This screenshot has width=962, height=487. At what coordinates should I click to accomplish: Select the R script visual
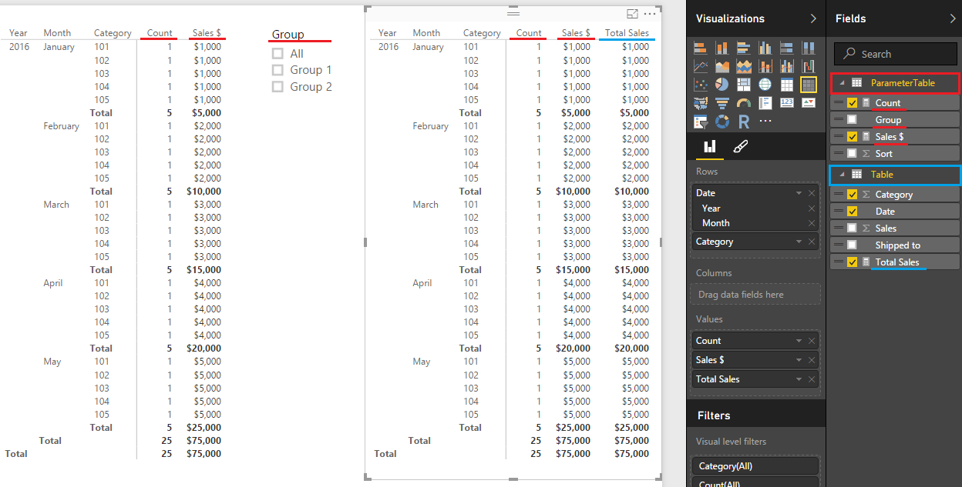click(744, 122)
